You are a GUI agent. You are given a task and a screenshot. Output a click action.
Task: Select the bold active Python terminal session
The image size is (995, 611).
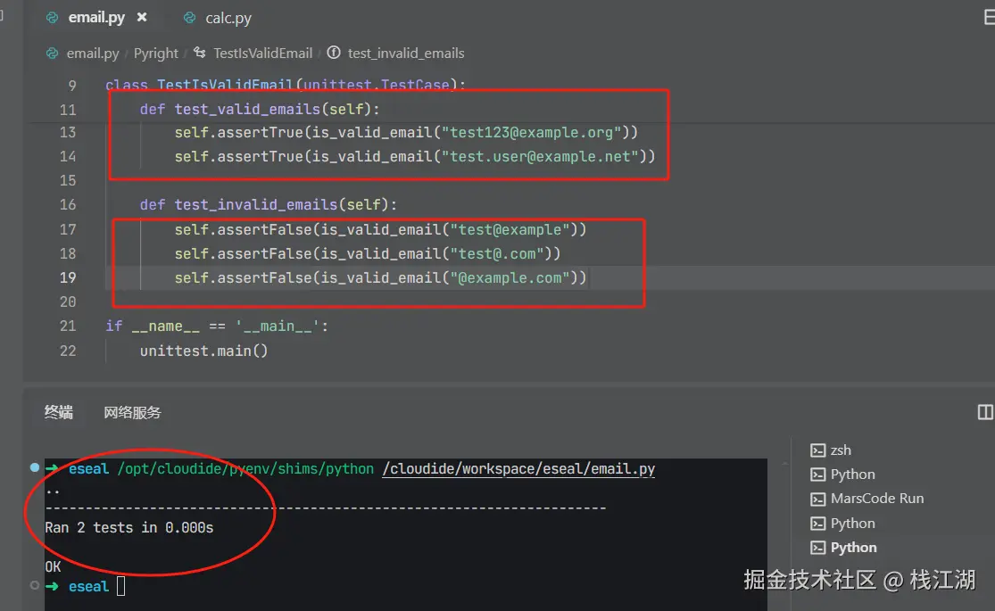[853, 548]
